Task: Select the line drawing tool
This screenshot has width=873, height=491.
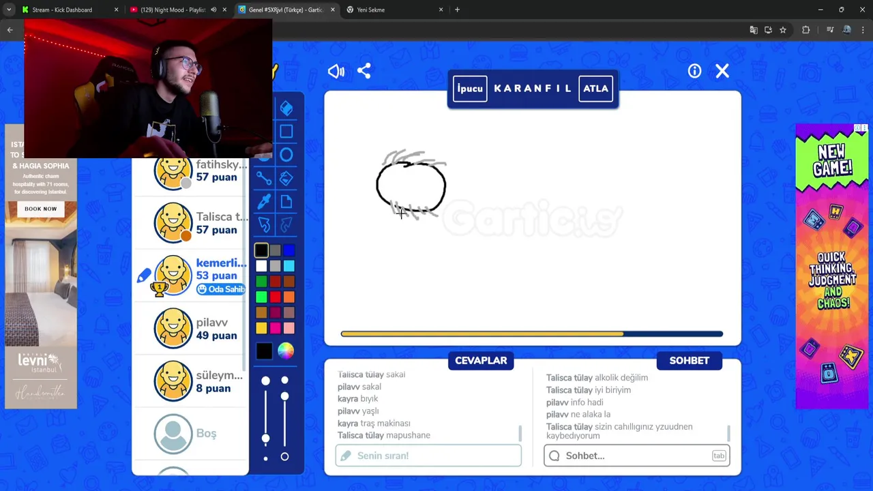Action: [x=264, y=179]
